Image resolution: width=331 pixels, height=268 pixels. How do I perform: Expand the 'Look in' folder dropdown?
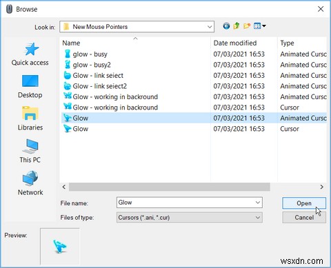210,27
